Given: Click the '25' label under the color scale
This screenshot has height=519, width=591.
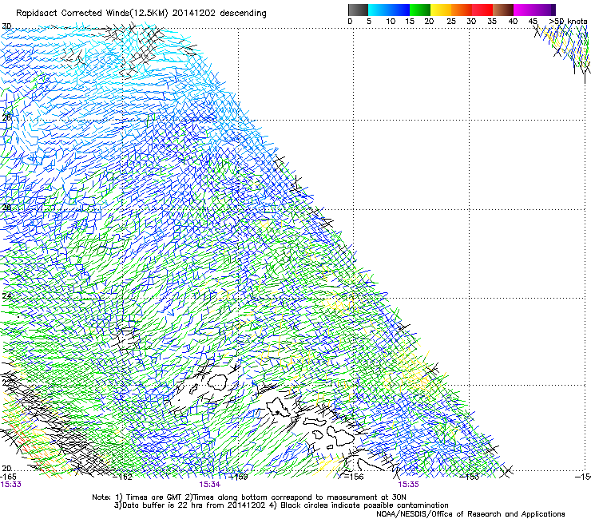Looking at the screenshot, I should (450, 22).
